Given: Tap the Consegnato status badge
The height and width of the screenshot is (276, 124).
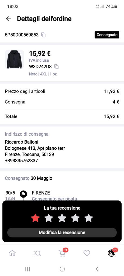Looking at the screenshot, I should (107, 35).
